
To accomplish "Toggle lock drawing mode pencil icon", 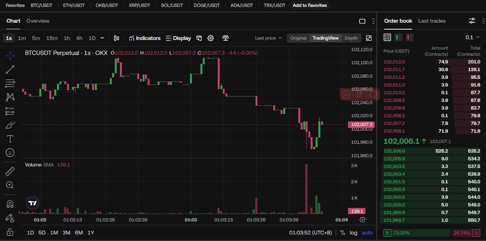I will pos(10,218).
